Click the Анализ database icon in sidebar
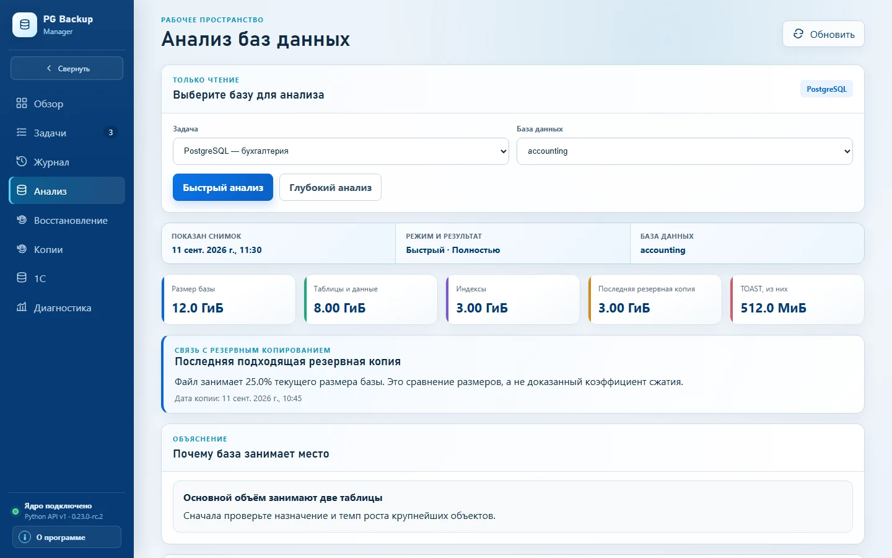Screen dimensions: 892x558 pos(22,190)
